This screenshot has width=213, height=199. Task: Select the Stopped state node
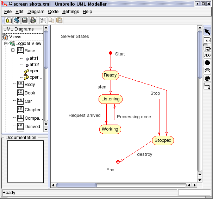[163, 140]
